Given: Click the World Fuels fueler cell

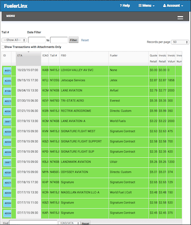Looking at the screenshot, I should pos(128,121).
